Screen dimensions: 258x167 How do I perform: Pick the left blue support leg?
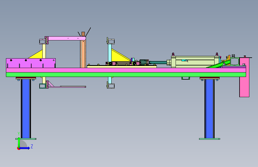tap(26, 109)
